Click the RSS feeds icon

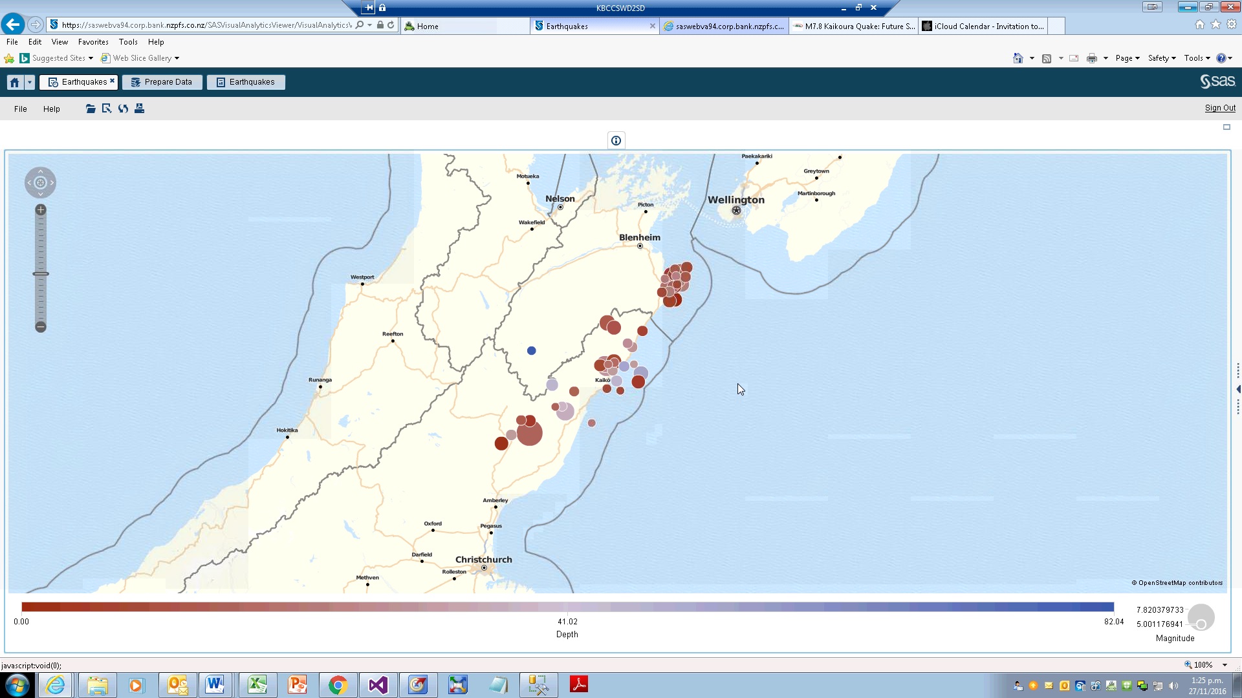pos(1047,58)
